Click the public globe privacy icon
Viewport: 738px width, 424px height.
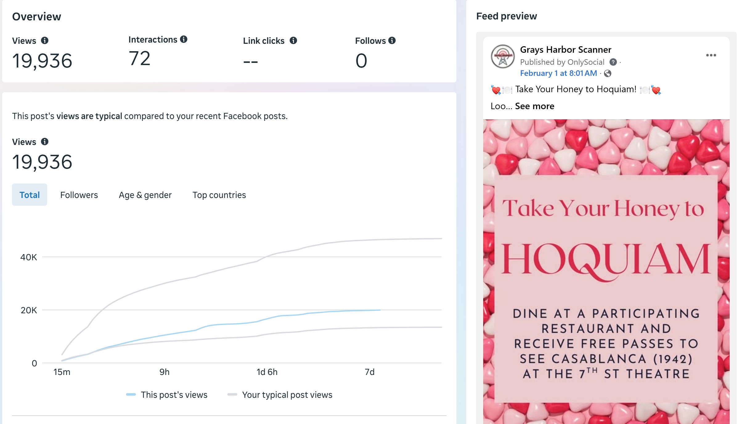coord(608,73)
